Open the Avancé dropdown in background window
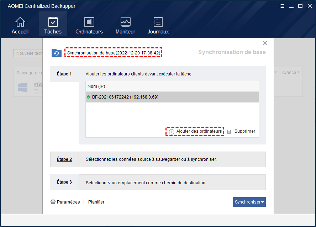 point(291,73)
